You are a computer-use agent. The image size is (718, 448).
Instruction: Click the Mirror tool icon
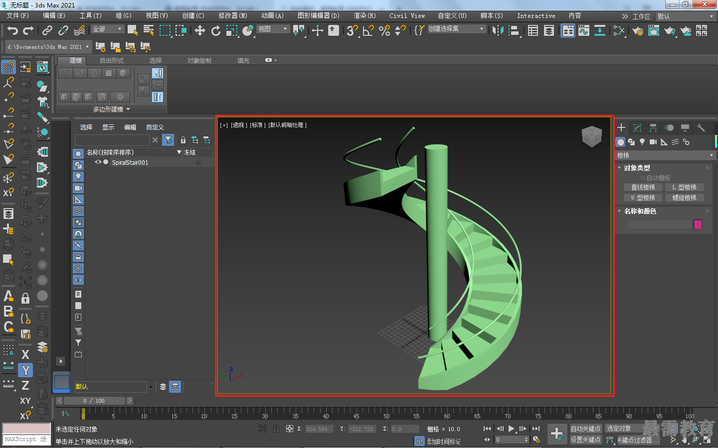pos(498,30)
